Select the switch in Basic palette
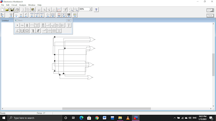The image size is (216, 121). click(48, 25)
